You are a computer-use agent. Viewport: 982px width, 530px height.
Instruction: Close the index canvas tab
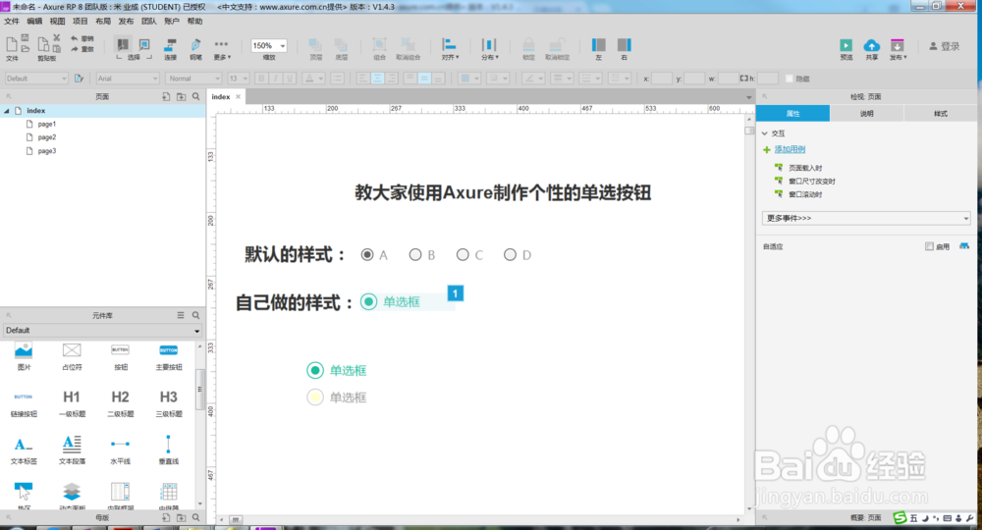pos(238,96)
